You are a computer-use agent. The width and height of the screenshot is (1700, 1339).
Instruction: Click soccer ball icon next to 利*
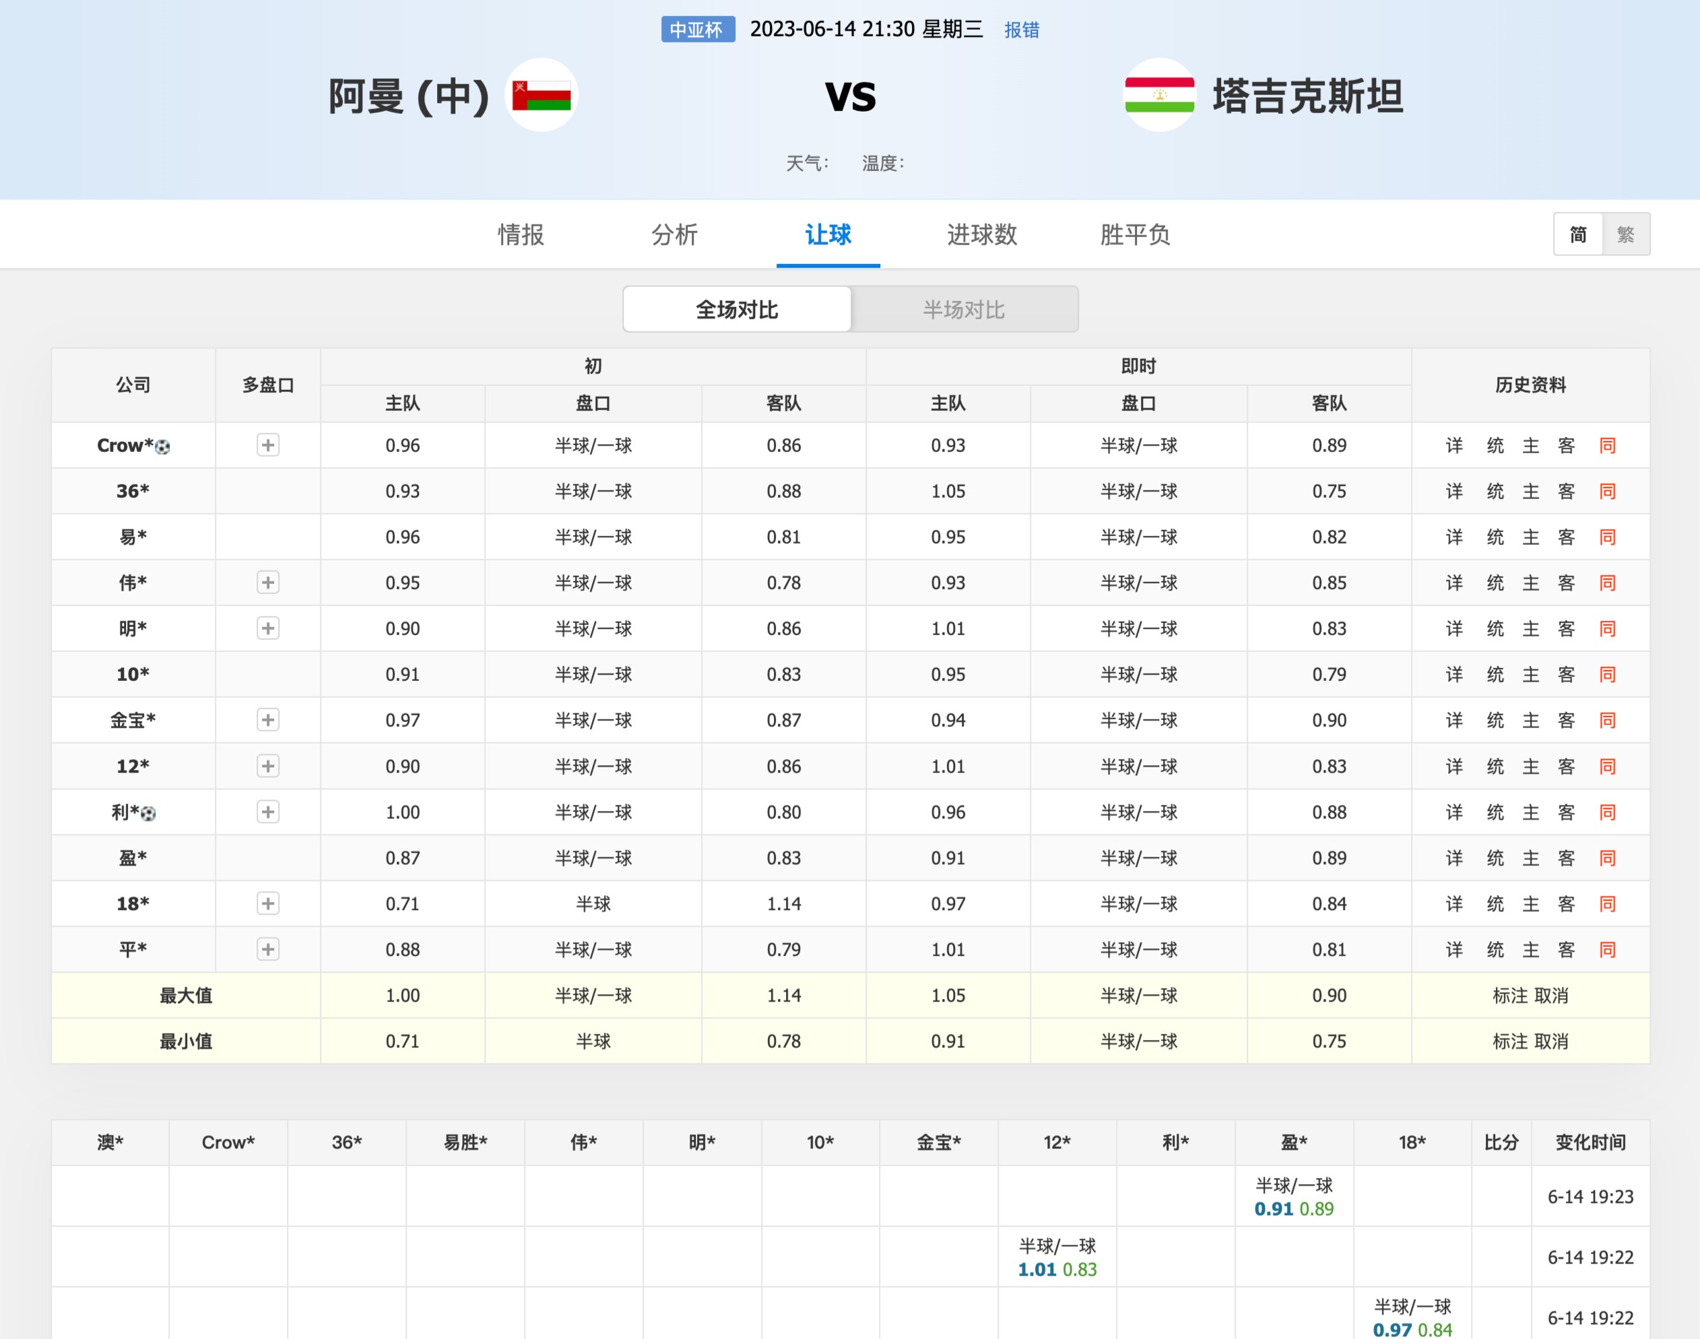(x=148, y=814)
